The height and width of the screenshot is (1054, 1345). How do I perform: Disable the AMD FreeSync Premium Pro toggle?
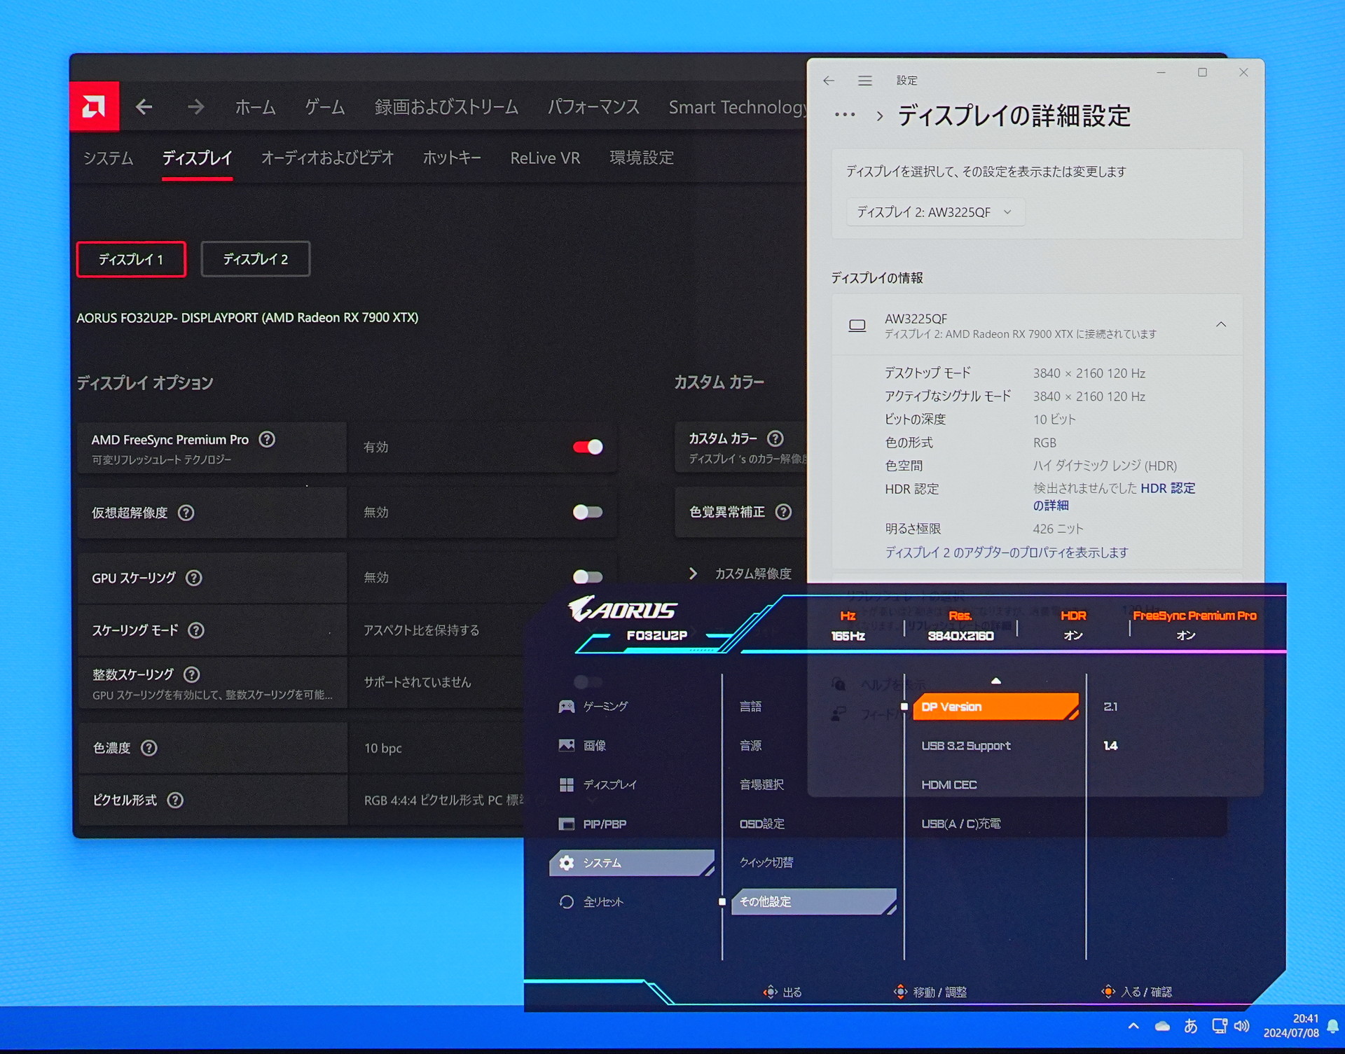pyautogui.click(x=588, y=447)
